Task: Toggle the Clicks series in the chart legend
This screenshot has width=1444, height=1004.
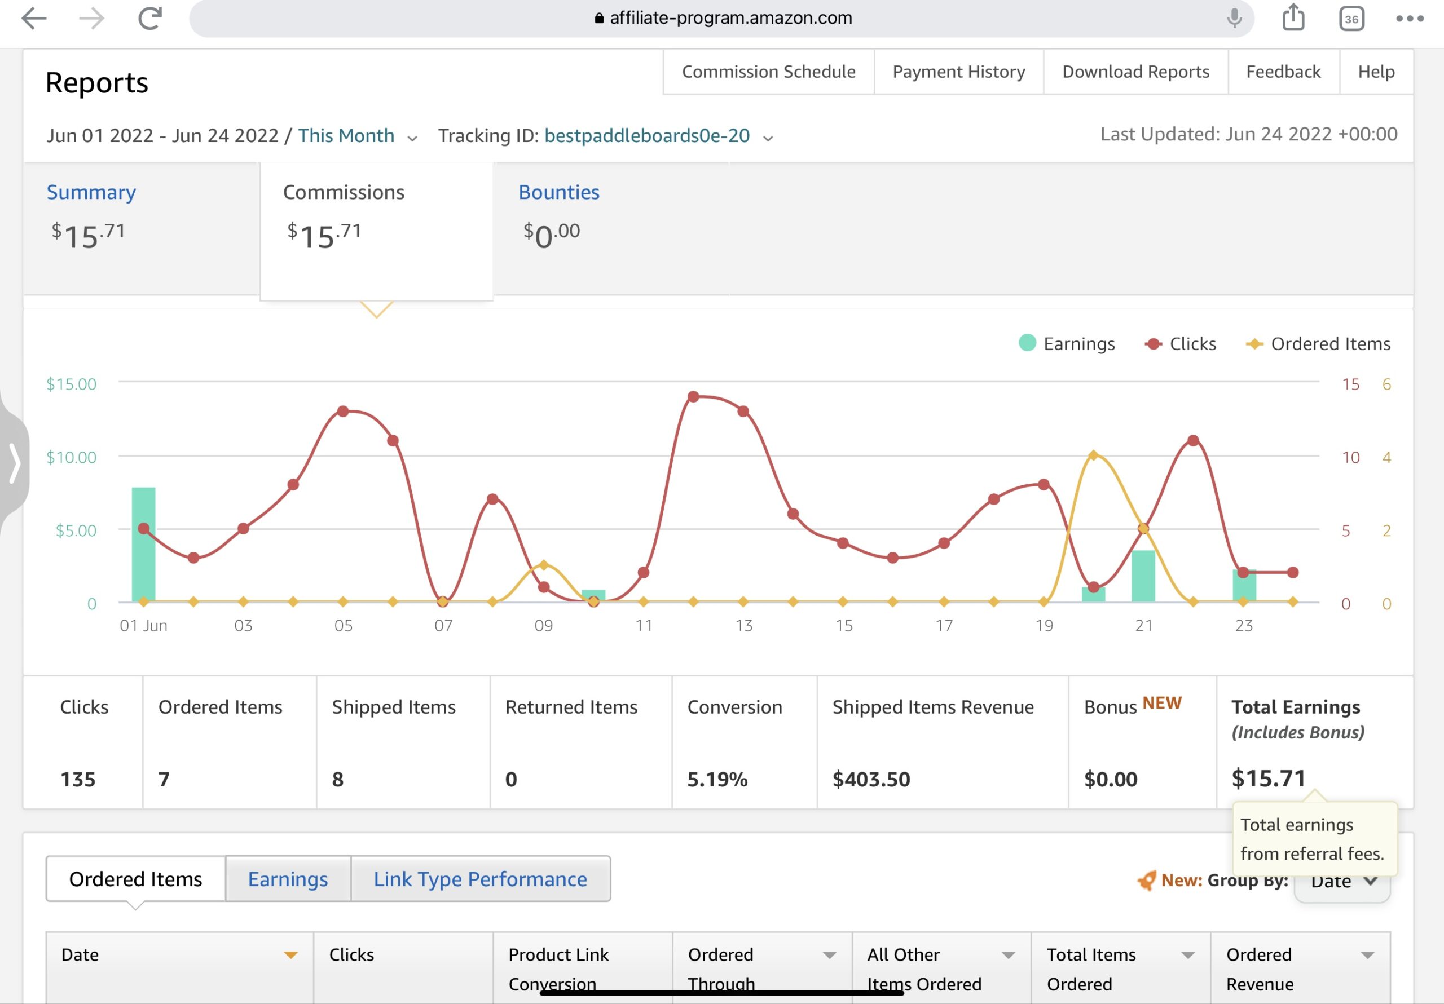Action: (x=1181, y=343)
